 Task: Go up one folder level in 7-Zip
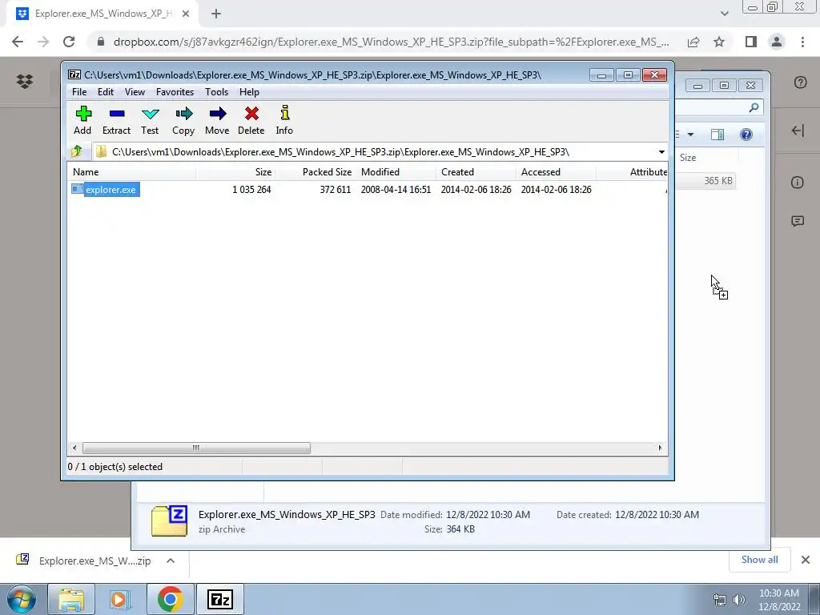click(77, 151)
